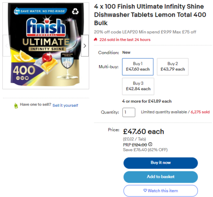Viewport: 213px width, 197px height.
Task: Click the recycling symbol on the product image
Action: coord(75,11)
